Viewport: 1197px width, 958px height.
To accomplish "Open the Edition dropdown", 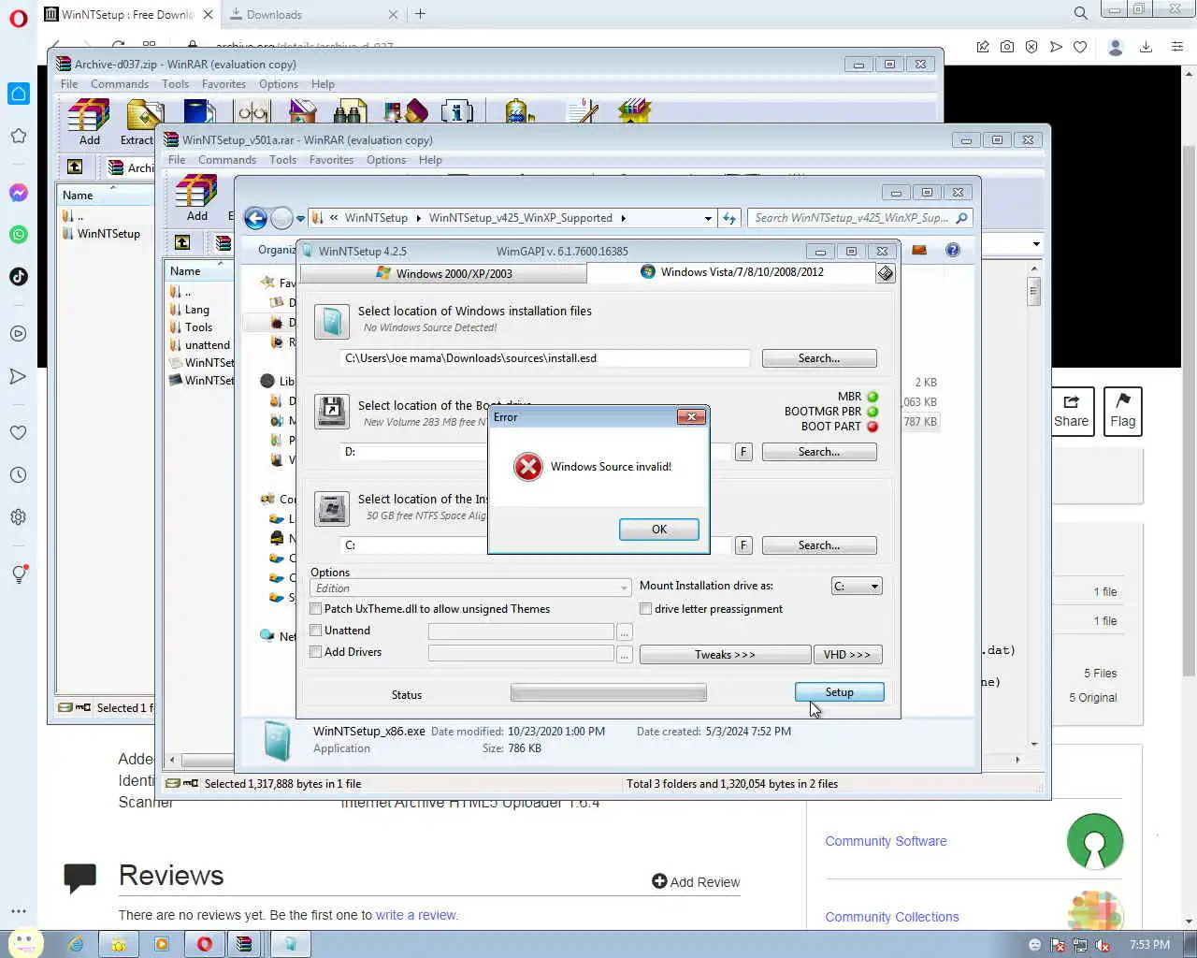I will point(470,588).
